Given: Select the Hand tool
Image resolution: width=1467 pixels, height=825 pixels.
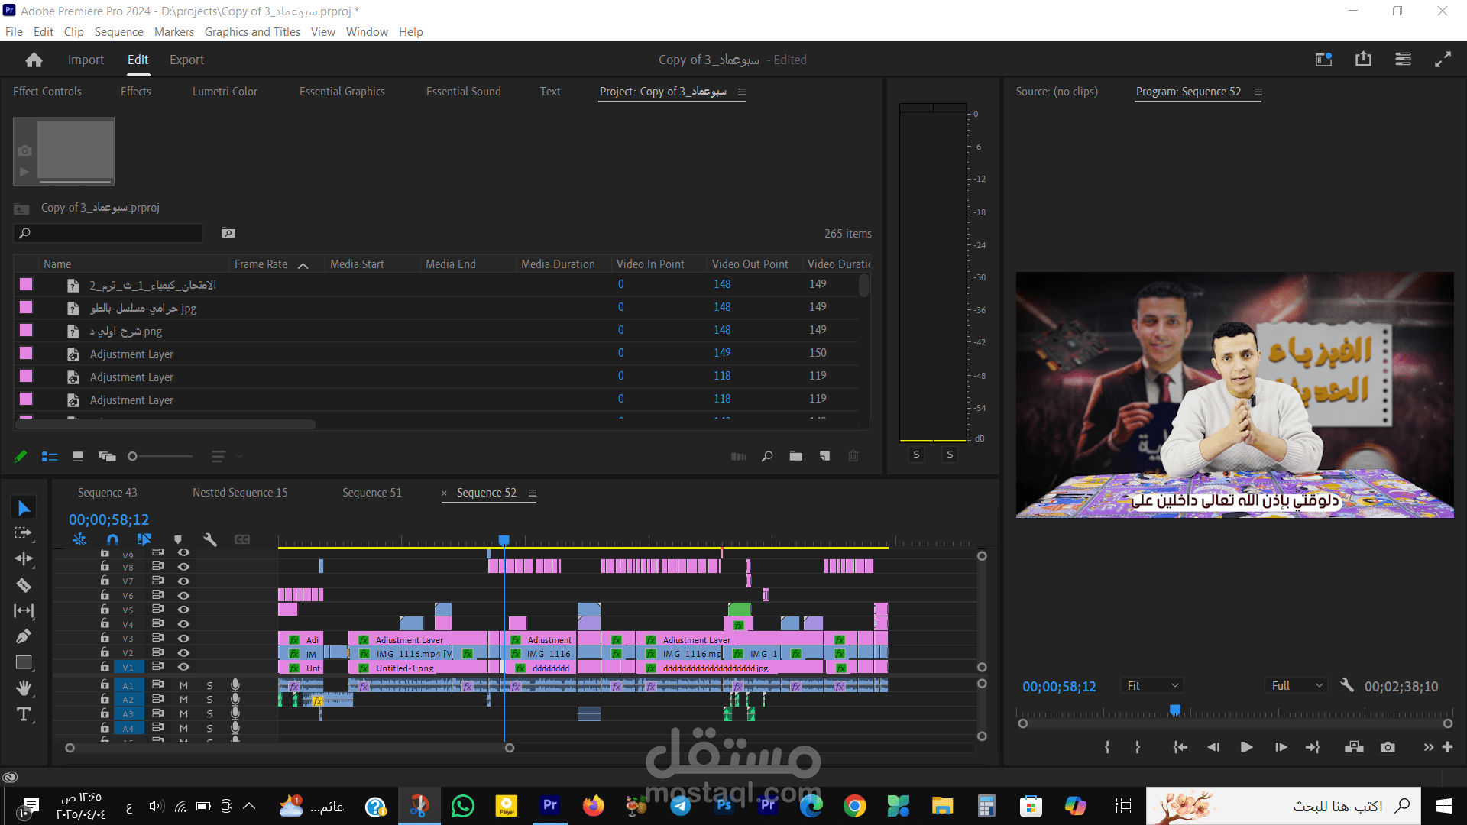Looking at the screenshot, I should pyautogui.click(x=24, y=688).
